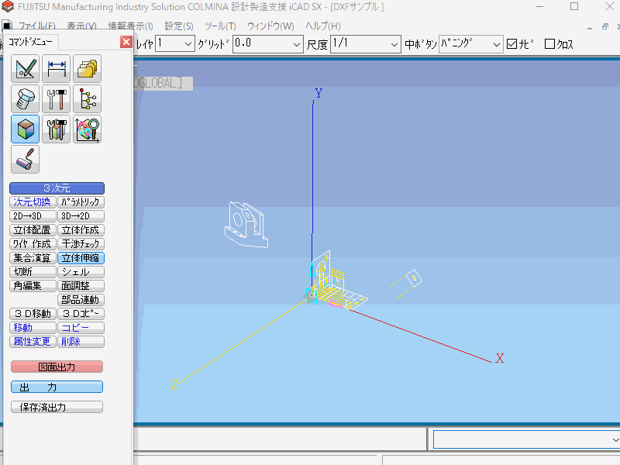Open the stacked folders icon

[87, 69]
